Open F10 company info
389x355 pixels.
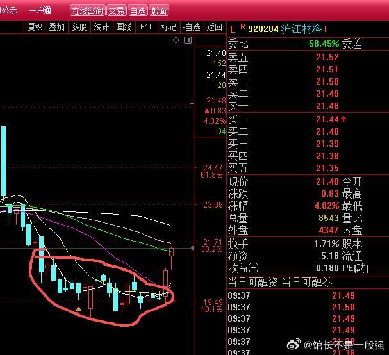point(147,27)
